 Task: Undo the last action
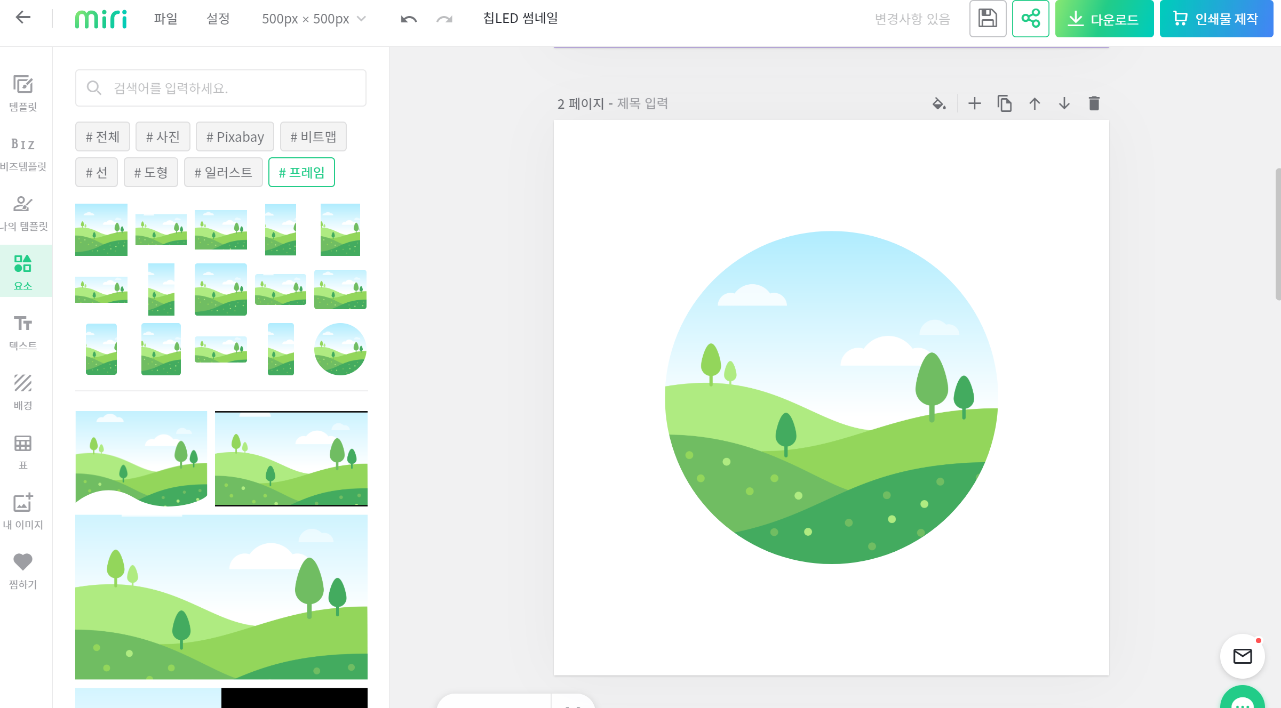click(x=409, y=19)
